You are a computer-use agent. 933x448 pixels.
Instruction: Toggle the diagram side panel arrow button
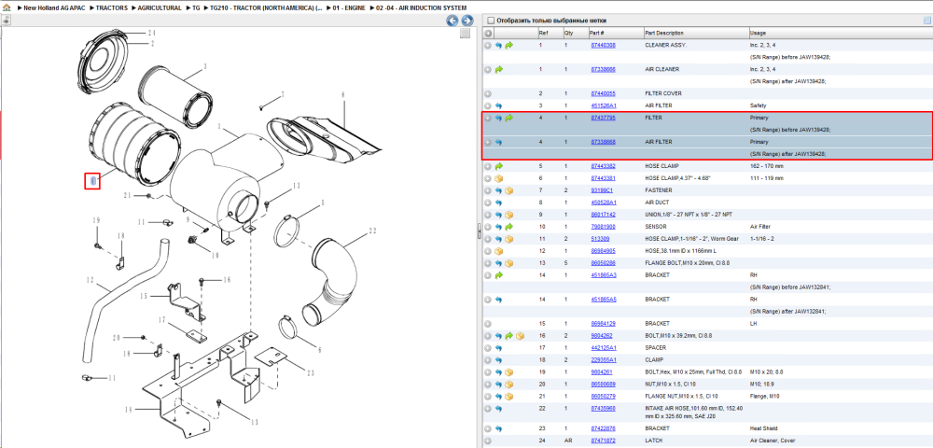coord(6,21)
